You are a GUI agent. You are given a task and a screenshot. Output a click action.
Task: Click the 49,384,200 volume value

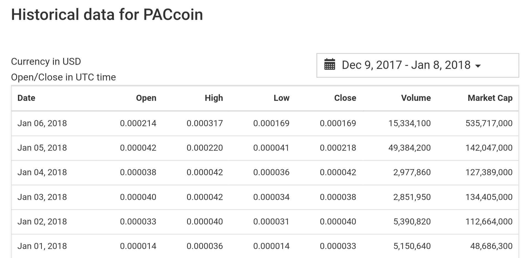409,148
